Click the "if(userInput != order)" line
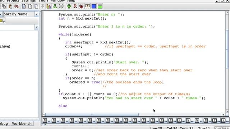This screenshot has height=129, width=230. (x=89, y=54)
